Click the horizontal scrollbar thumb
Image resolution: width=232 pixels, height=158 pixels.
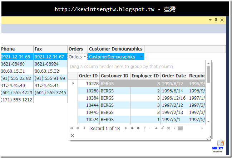[x=180, y=128]
